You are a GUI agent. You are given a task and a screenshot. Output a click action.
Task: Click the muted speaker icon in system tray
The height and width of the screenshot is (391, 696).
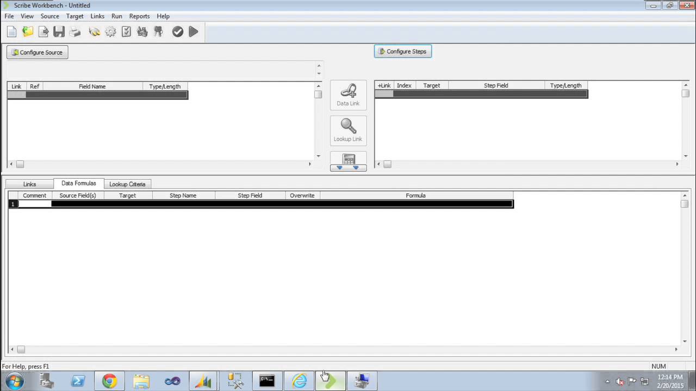coord(619,381)
